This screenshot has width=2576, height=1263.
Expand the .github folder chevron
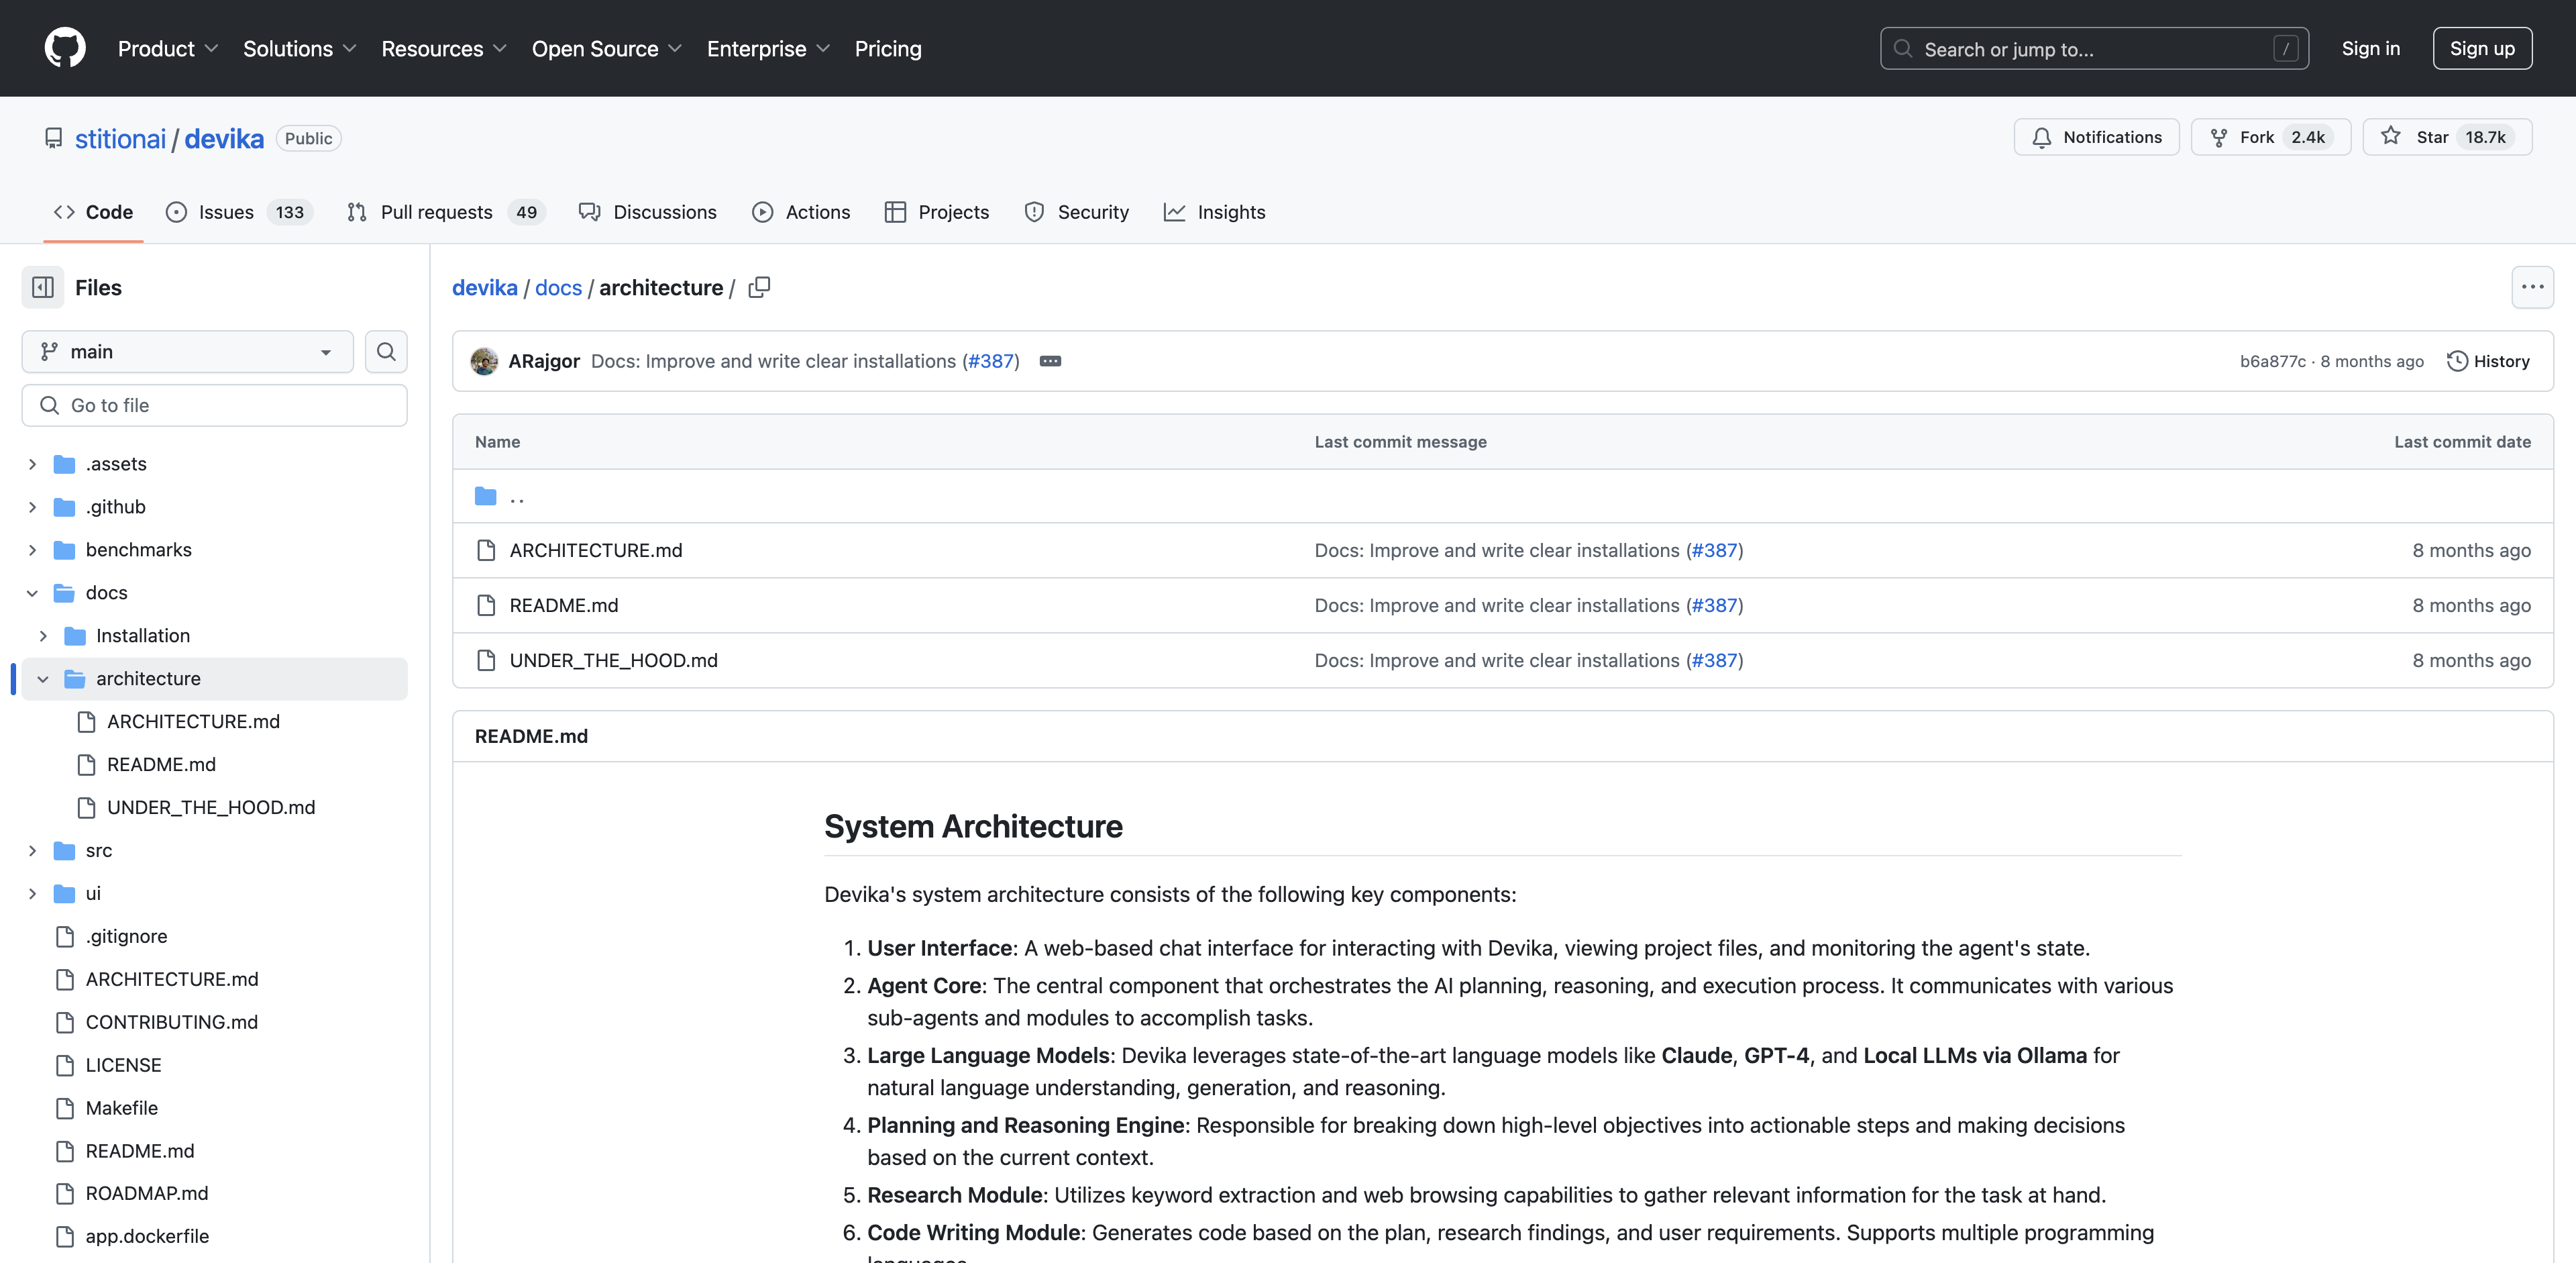pos(33,507)
